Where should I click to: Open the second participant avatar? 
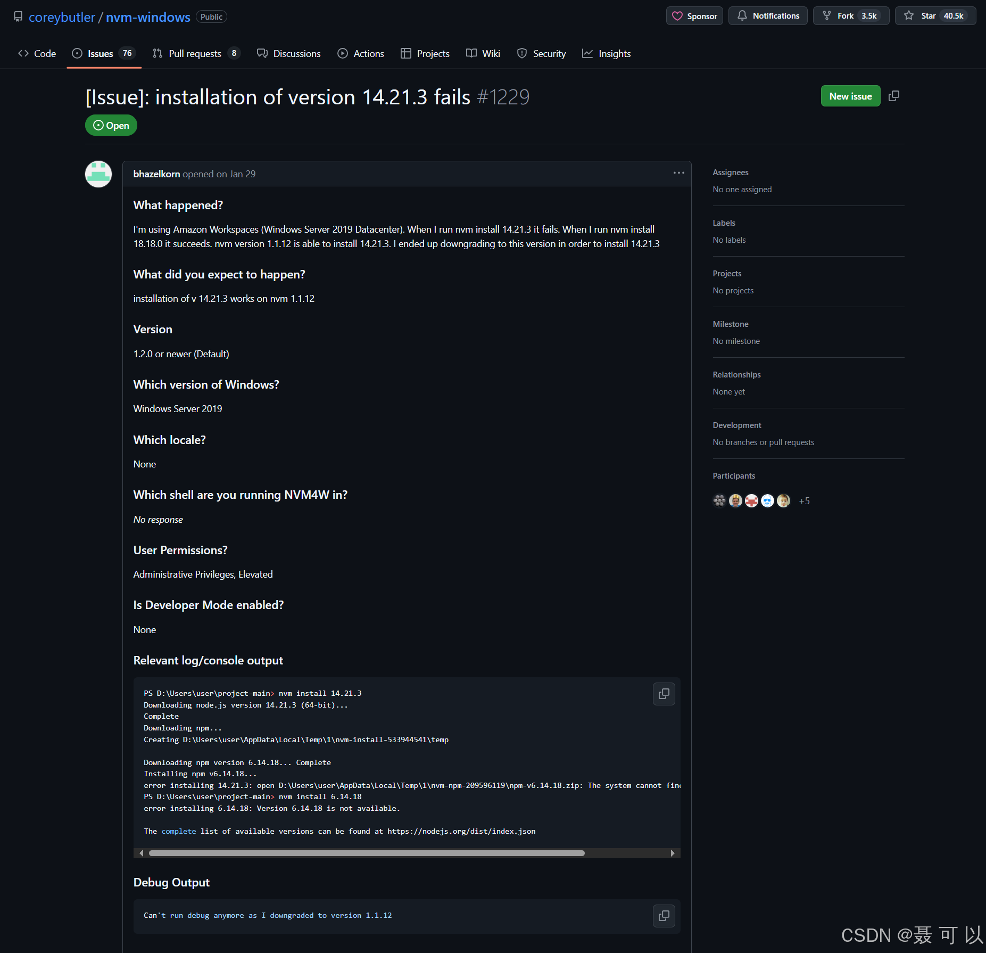pos(735,501)
